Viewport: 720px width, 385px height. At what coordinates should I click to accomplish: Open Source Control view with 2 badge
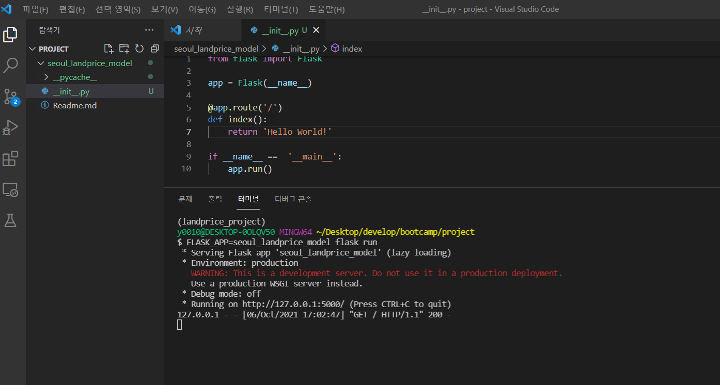pos(10,97)
